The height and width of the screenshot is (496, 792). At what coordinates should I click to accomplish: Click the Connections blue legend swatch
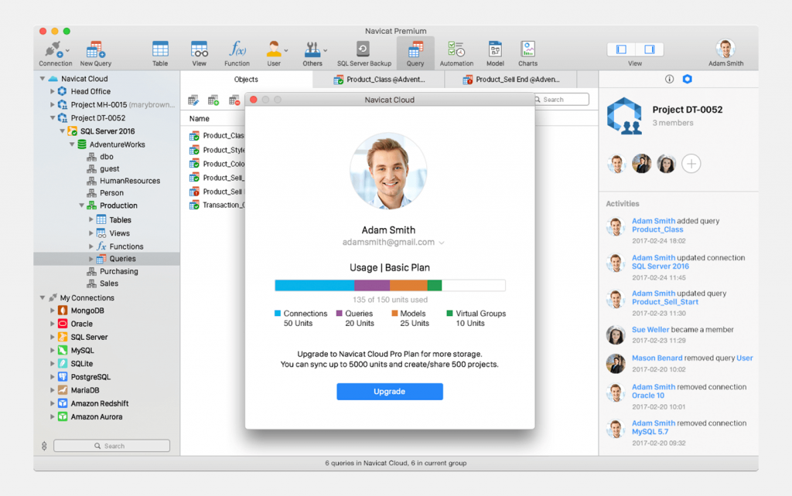click(x=278, y=314)
